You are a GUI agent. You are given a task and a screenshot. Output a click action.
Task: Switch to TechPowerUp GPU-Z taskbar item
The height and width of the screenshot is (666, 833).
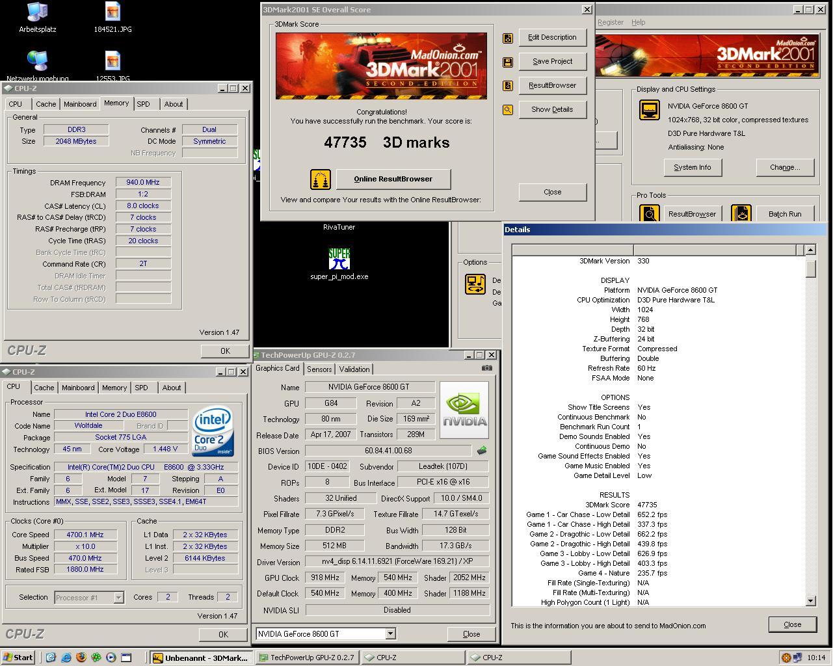[307, 658]
